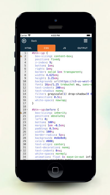
Task: Collapse the fold arrow at line 1
Action: point(27,53)
